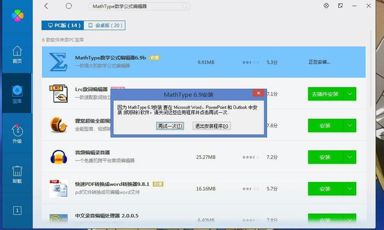Click 再试一次 retry button in dialog
Screen dimensions: 384x230
[x=170, y=126]
